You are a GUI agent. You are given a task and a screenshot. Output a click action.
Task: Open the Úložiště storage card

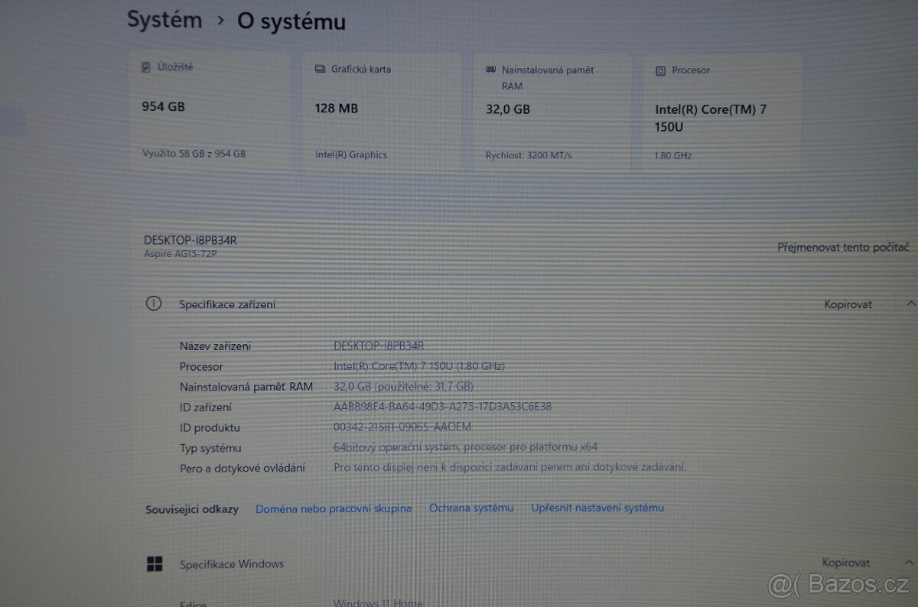pyautogui.click(x=210, y=111)
